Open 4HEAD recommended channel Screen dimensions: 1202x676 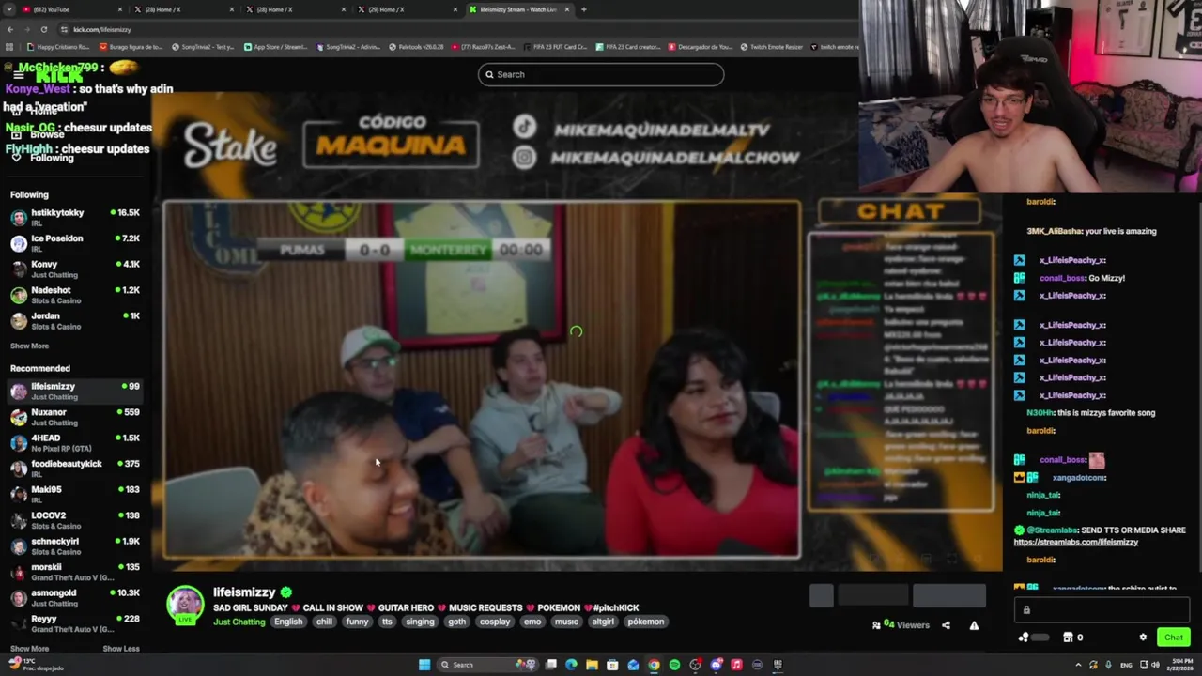coord(75,442)
